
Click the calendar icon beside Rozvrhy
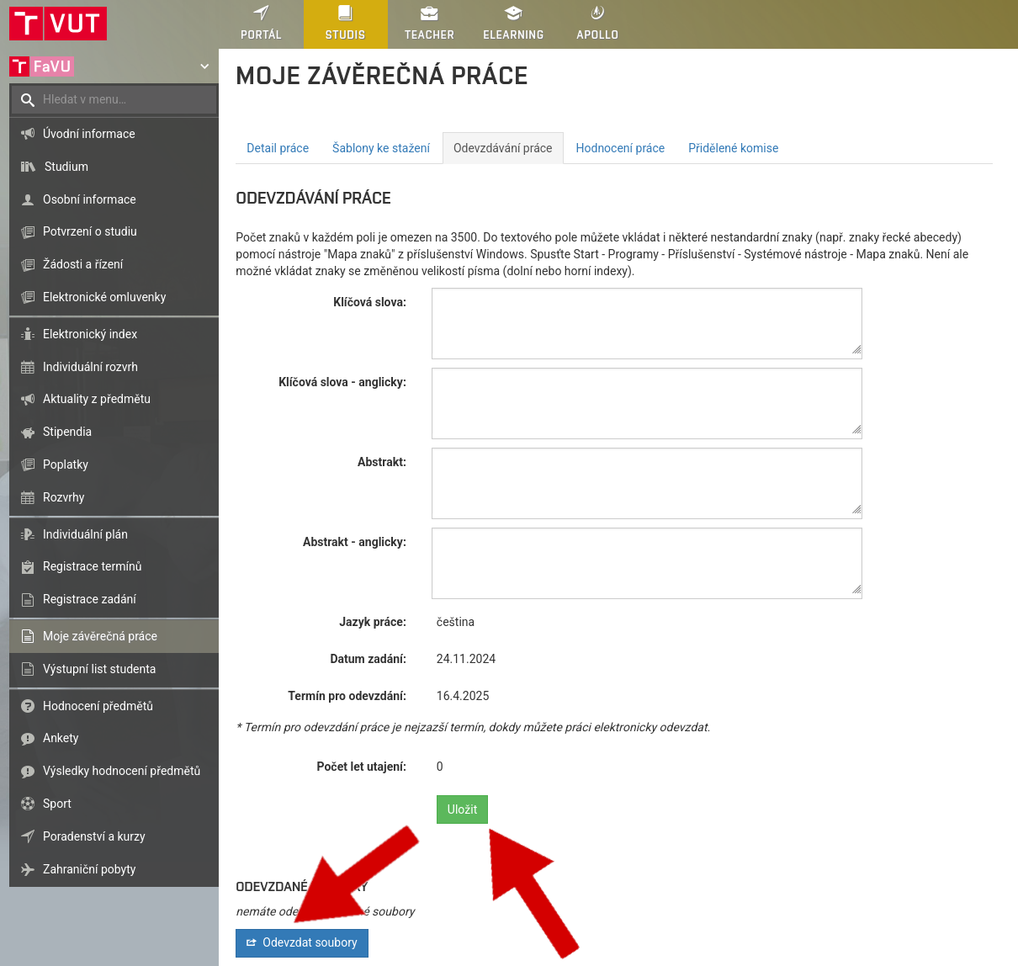pyautogui.click(x=28, y=497)
